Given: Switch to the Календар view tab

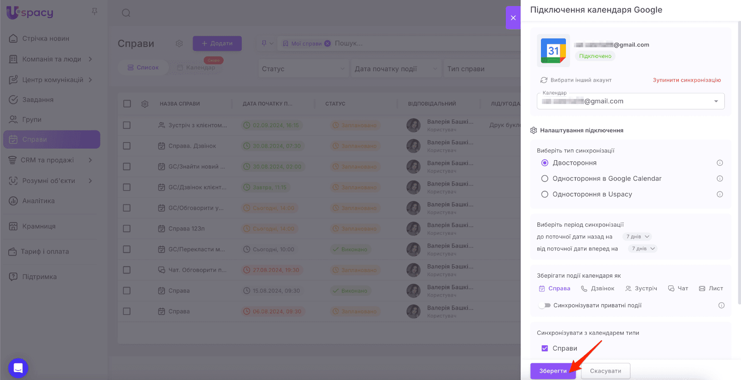Looking at the screenshot, I should 196,68.
